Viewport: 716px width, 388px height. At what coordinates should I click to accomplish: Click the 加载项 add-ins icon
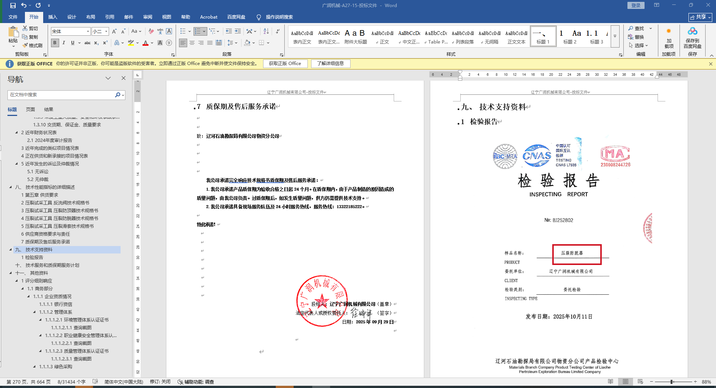click(x=669, y=38)
